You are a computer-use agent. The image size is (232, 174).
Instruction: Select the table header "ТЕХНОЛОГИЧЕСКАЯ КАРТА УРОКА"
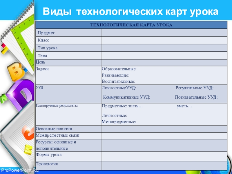point(131,25)
